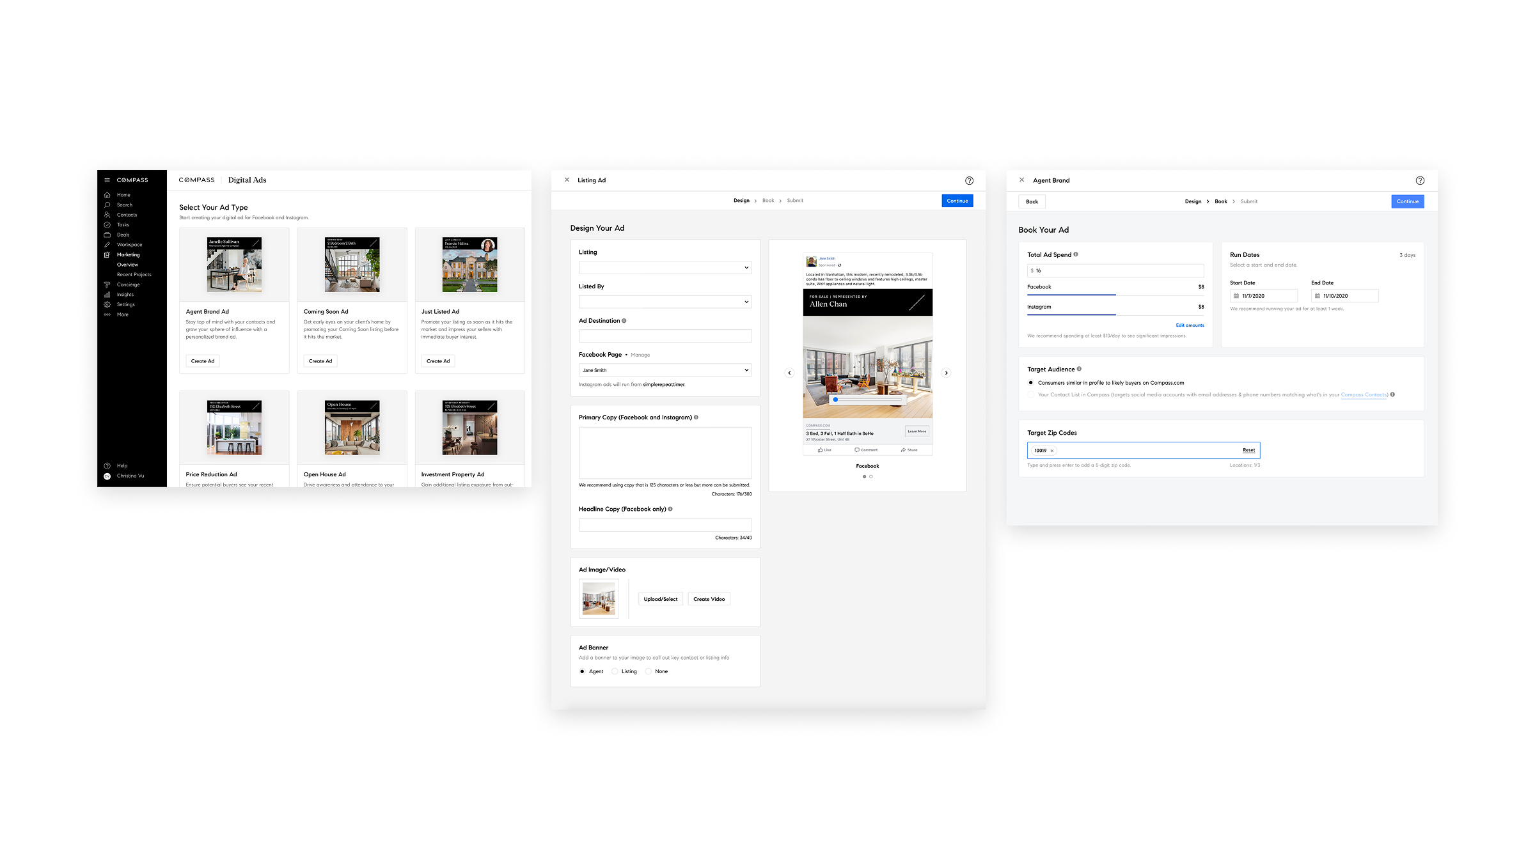Select the Listing banner radio option
Image resolution: width=1535 pixels, height=863 pixels.
click(x=615, y=671)
